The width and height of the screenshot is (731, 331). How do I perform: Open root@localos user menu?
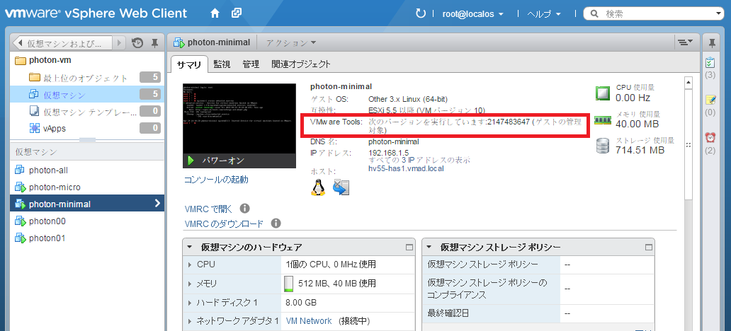472,14
